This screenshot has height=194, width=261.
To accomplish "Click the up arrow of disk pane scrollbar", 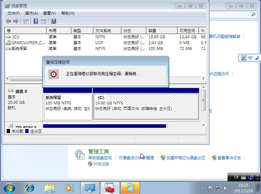I will pos(204,87).
